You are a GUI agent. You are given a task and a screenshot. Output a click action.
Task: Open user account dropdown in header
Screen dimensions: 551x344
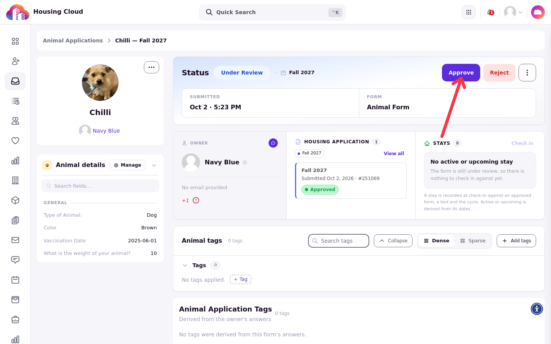(x=513, y=12)
